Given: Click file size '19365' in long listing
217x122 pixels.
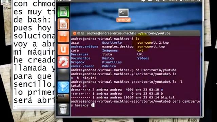Looking at the screenshot, I should pos(129,98).
